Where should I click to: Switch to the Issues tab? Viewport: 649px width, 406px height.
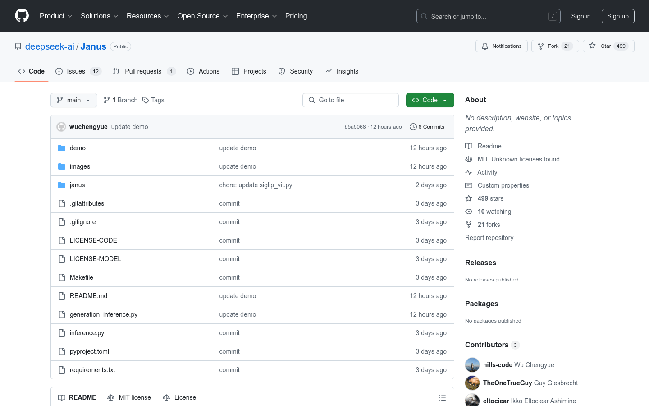click(x=76, y=71)
